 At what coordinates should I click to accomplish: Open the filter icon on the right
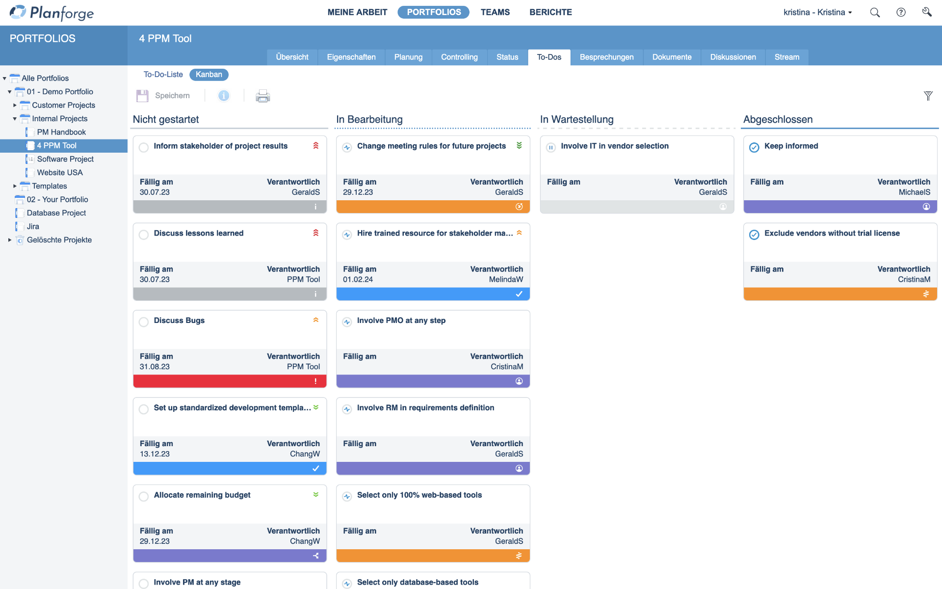(x=928, y=96)
